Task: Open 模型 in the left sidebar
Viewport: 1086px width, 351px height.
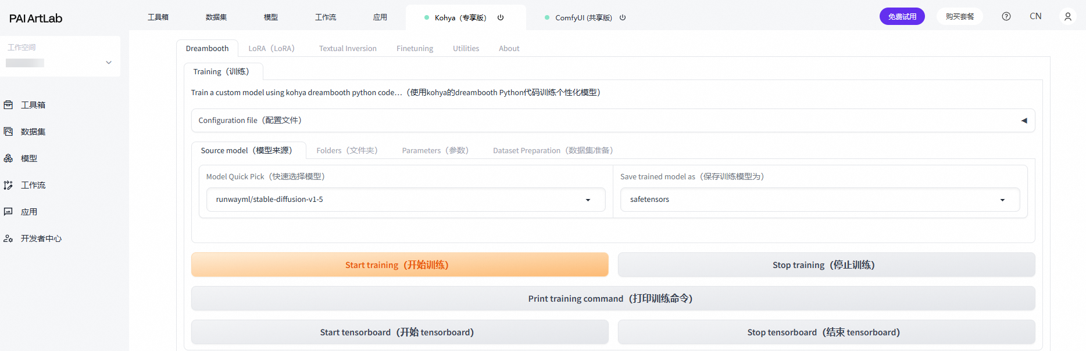Action: point(29,158)
